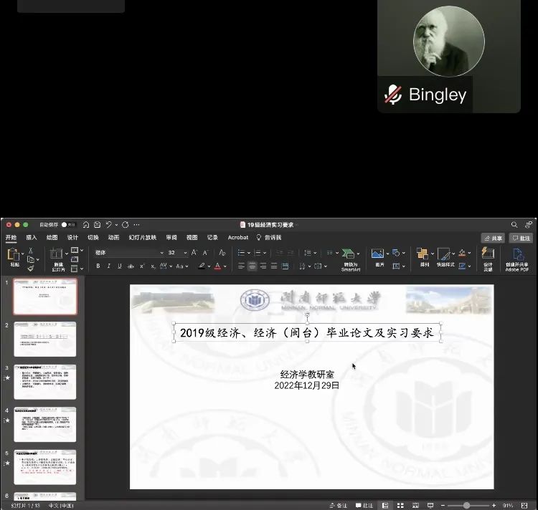Adjust the zoom slider in status bar
The image size is (538, 510).
(x=467, y=505)
